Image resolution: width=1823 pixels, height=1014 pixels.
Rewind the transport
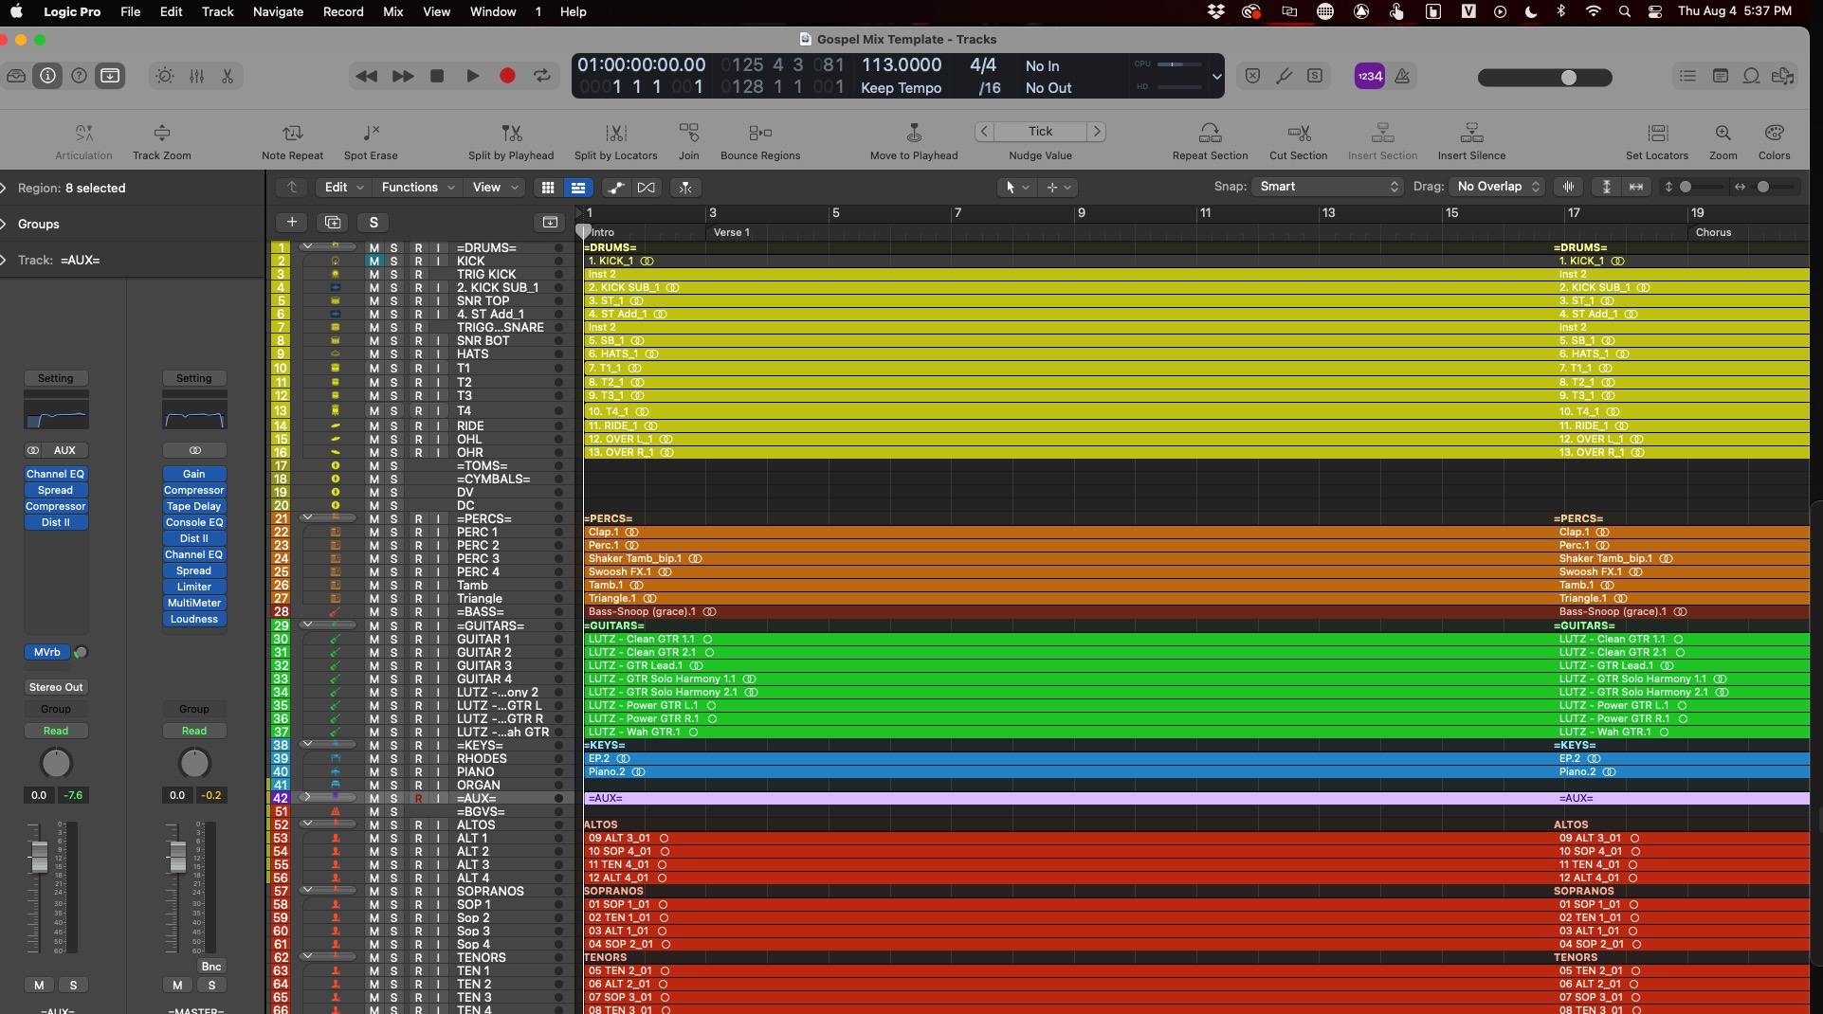[x=366, y=76]
